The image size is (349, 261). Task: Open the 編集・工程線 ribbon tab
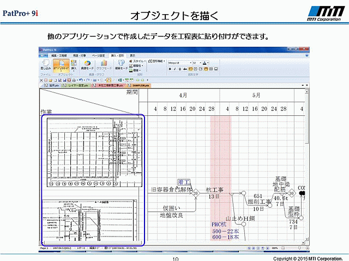point(59,55)
